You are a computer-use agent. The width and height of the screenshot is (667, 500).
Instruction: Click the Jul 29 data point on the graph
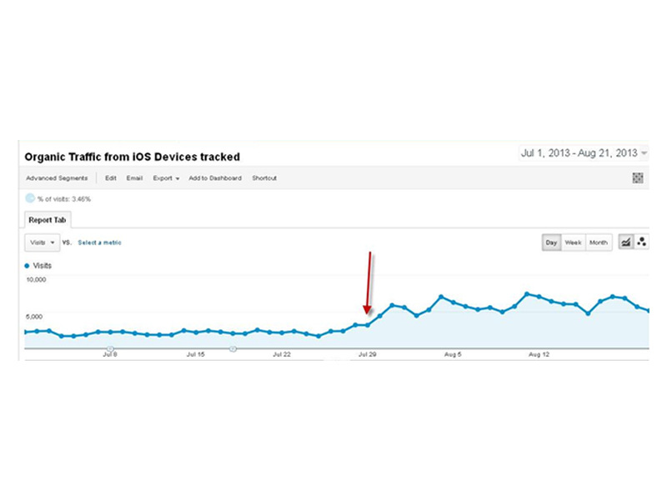[x=367, y=325]
